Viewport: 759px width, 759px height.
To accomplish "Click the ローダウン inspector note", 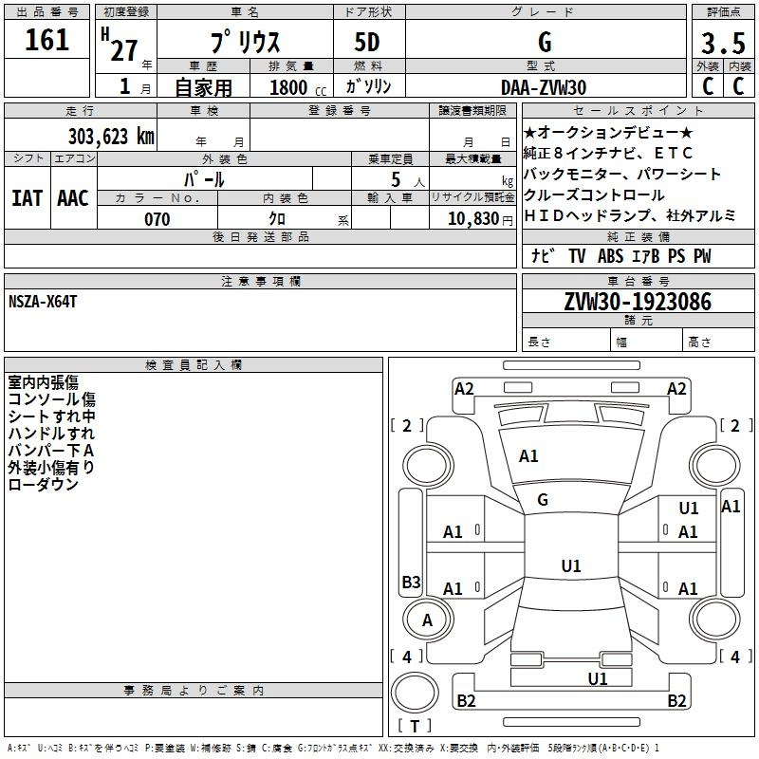I will click(44, 485).
